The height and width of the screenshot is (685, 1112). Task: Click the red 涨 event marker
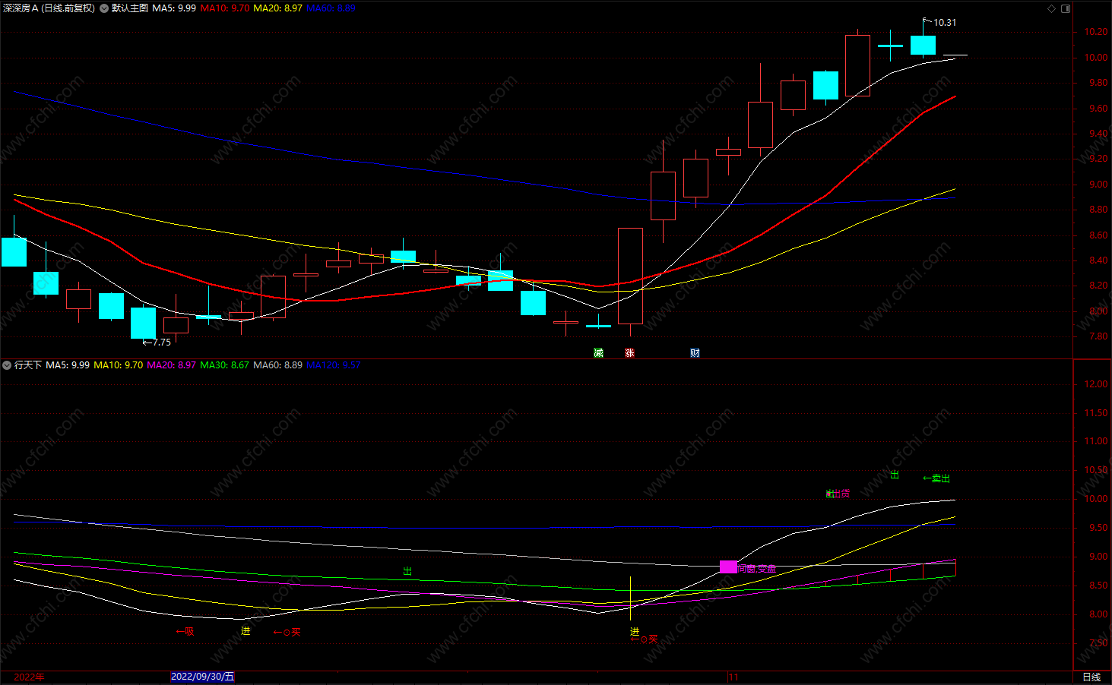point(629,352)
